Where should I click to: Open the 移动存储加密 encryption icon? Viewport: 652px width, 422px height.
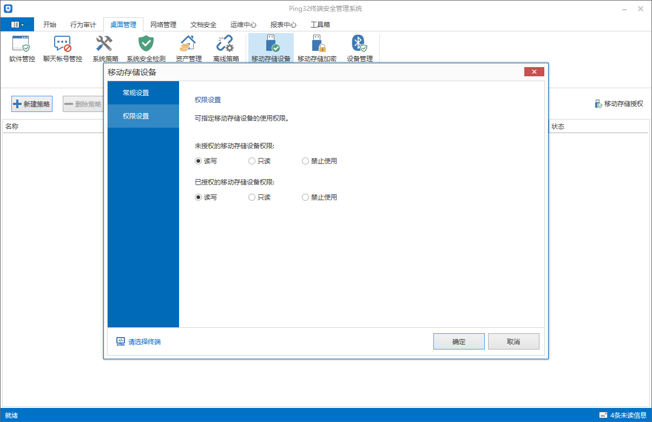coord(317,49)
